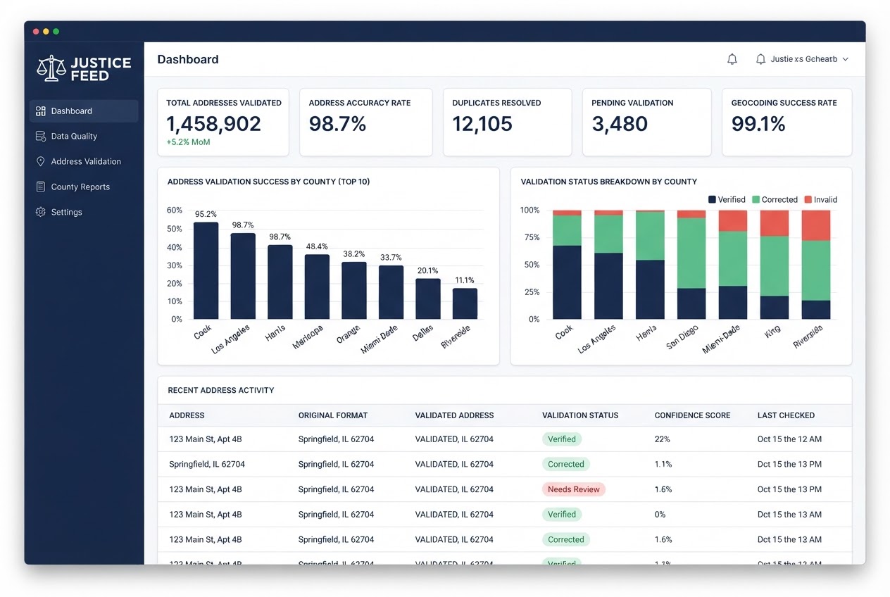Click the 22% confidence score cell
890x597 pixels.
click(x=663, y=439)
